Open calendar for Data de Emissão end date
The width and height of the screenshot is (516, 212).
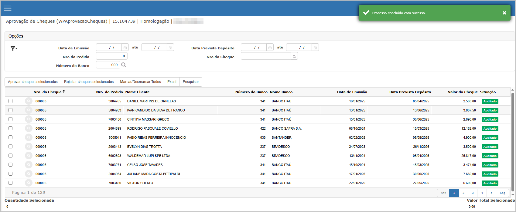click(170, 48)
